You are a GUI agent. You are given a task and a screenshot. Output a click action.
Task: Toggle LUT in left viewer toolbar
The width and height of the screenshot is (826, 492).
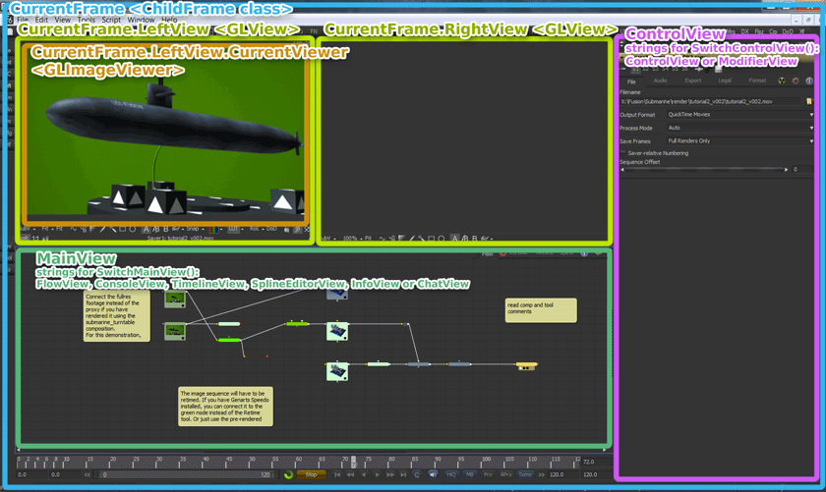(x=233, y=229)
